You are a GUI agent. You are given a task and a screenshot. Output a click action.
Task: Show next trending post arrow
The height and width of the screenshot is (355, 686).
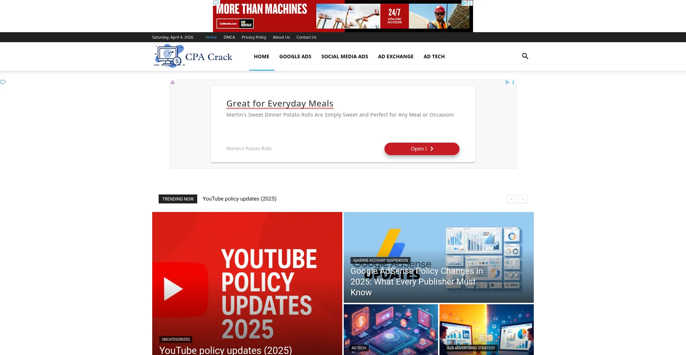coord(523,199)
